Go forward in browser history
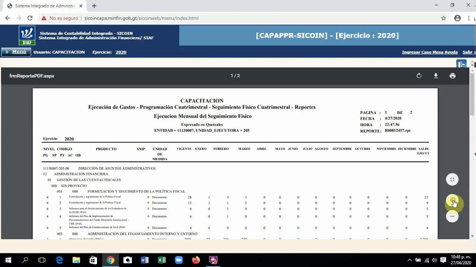 (x=19, y=18)
